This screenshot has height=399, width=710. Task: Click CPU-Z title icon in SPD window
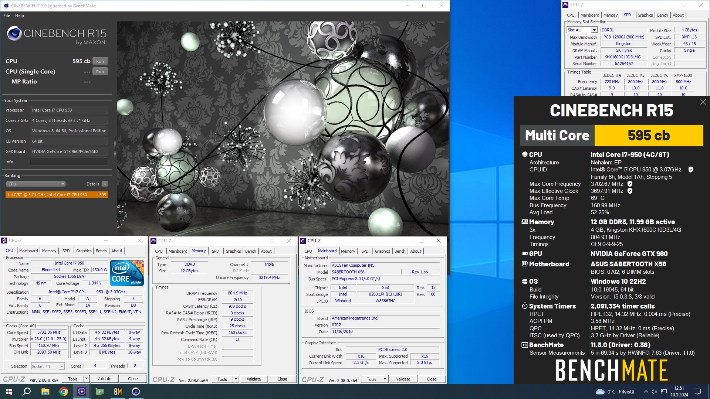(x=565, y=5)
